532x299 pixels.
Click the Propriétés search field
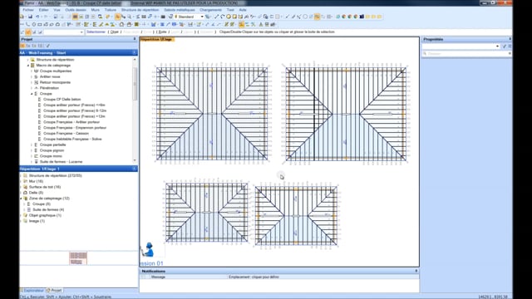coord(467,53)
